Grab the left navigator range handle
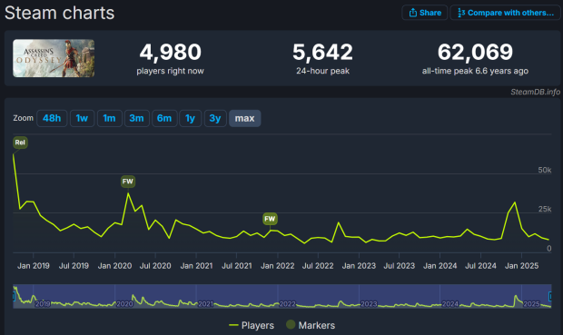 coord(14,296)
